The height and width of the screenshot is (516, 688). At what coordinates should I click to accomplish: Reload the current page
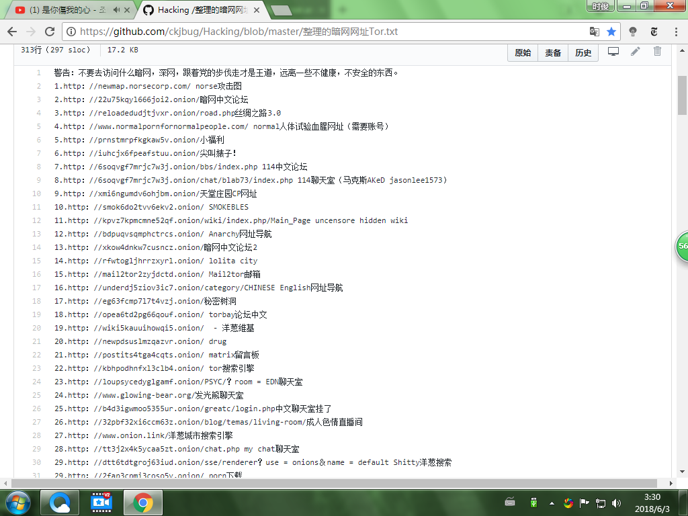tap(50, 32)
